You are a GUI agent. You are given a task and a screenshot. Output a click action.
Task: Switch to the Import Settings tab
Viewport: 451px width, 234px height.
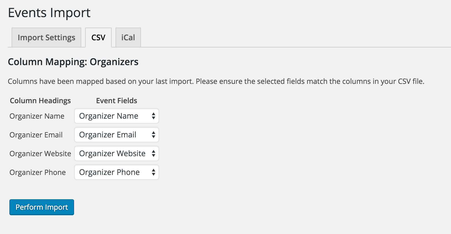46,38
